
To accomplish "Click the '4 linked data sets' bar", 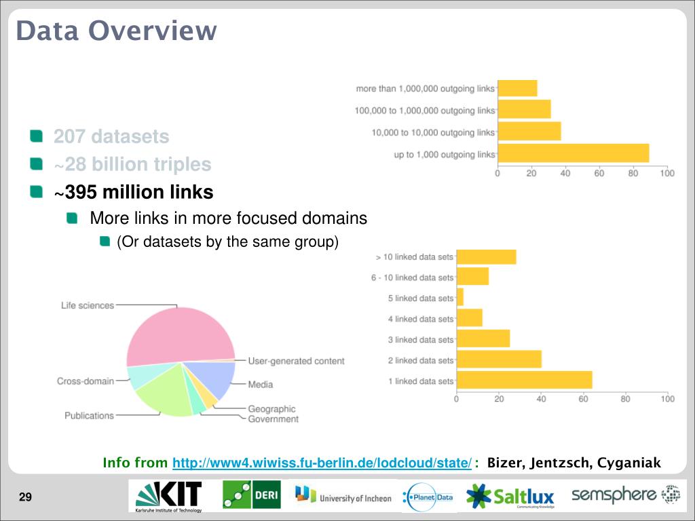I will tap(470, 317).
